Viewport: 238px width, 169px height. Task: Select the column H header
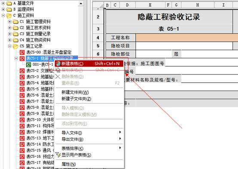[x=198, y=5]
